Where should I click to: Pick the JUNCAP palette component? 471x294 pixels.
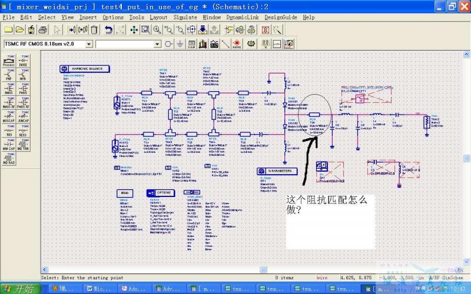pos(23,116)
